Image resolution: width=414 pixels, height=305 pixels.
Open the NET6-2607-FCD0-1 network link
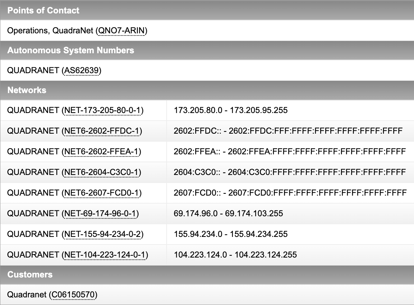click(102, 193)
